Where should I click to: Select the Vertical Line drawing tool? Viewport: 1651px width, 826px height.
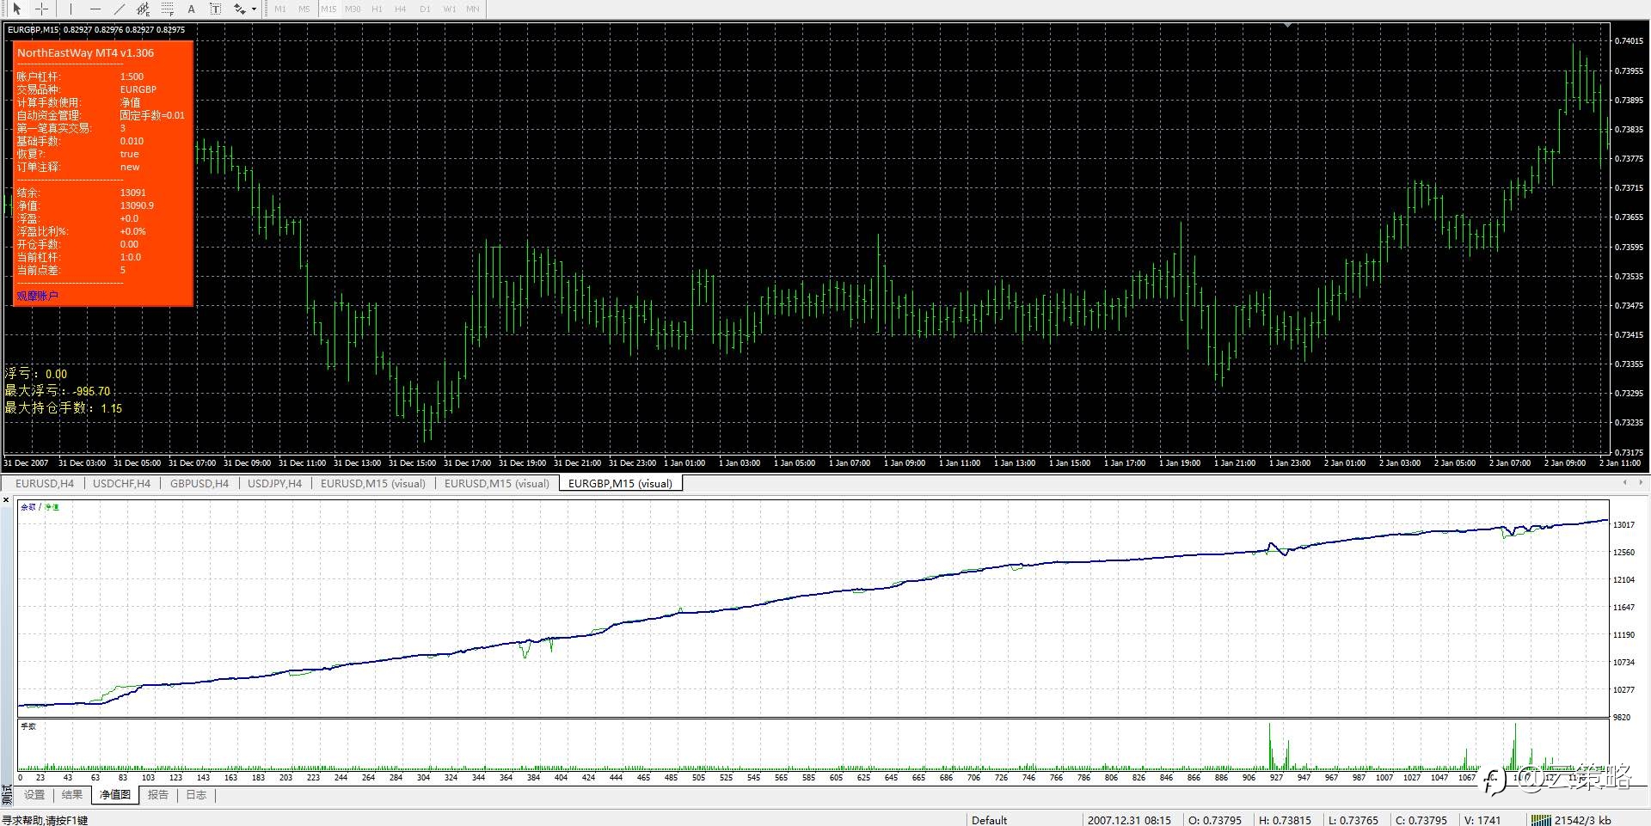(71, 9)
